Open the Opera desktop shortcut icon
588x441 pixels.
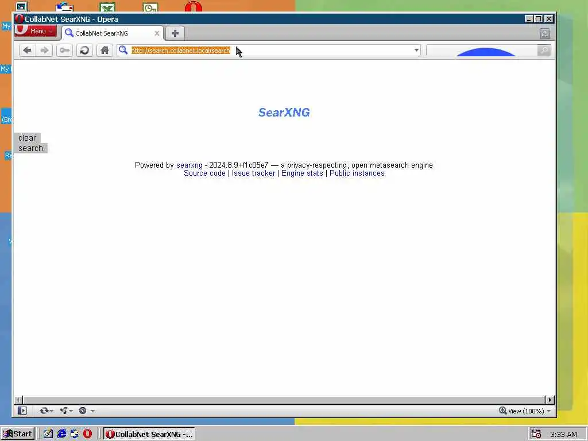tap(193, 7)
